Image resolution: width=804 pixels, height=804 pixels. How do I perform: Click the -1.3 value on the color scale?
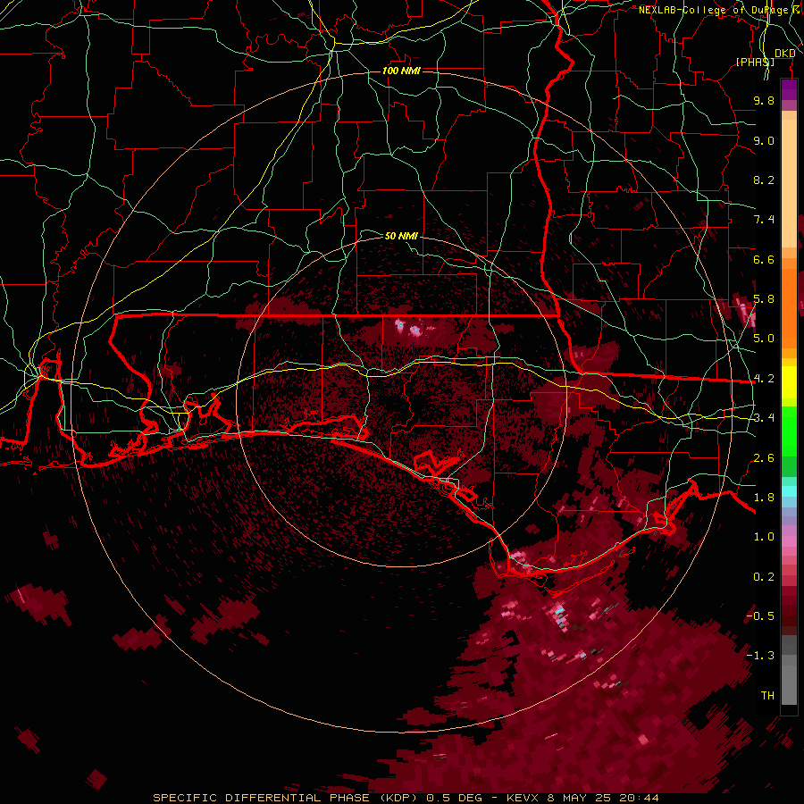coord(760,656)
